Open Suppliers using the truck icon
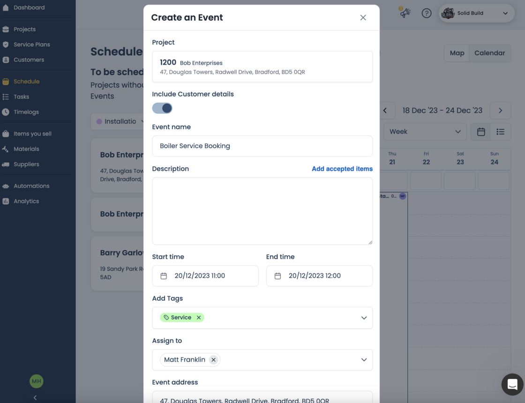525x403 pixels. (x=7, y=164)
